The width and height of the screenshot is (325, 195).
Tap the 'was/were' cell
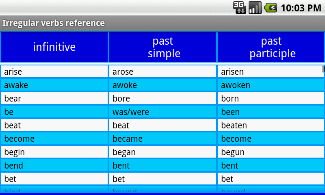pyautogui.click(x=163, y=112)
